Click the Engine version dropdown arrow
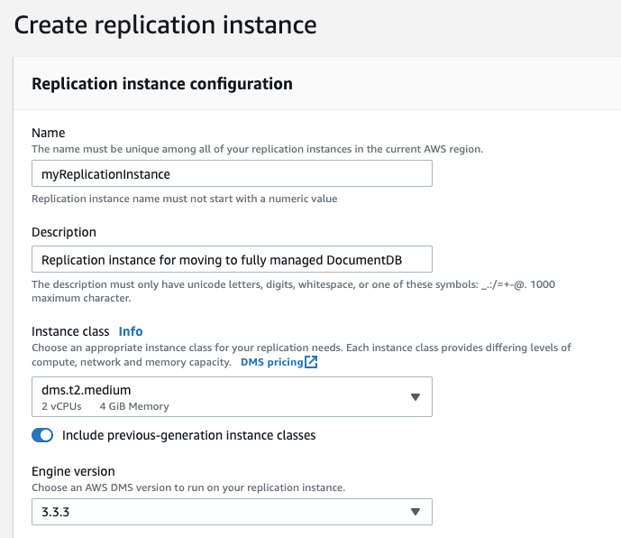This screenshot has width=621, height=538. (416, 512)
